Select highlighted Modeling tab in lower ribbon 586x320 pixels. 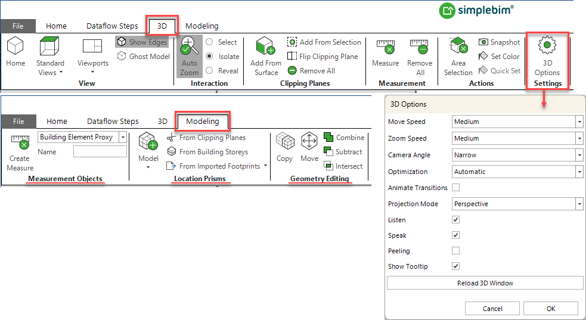pyautogui.click(x=203, y=122)
